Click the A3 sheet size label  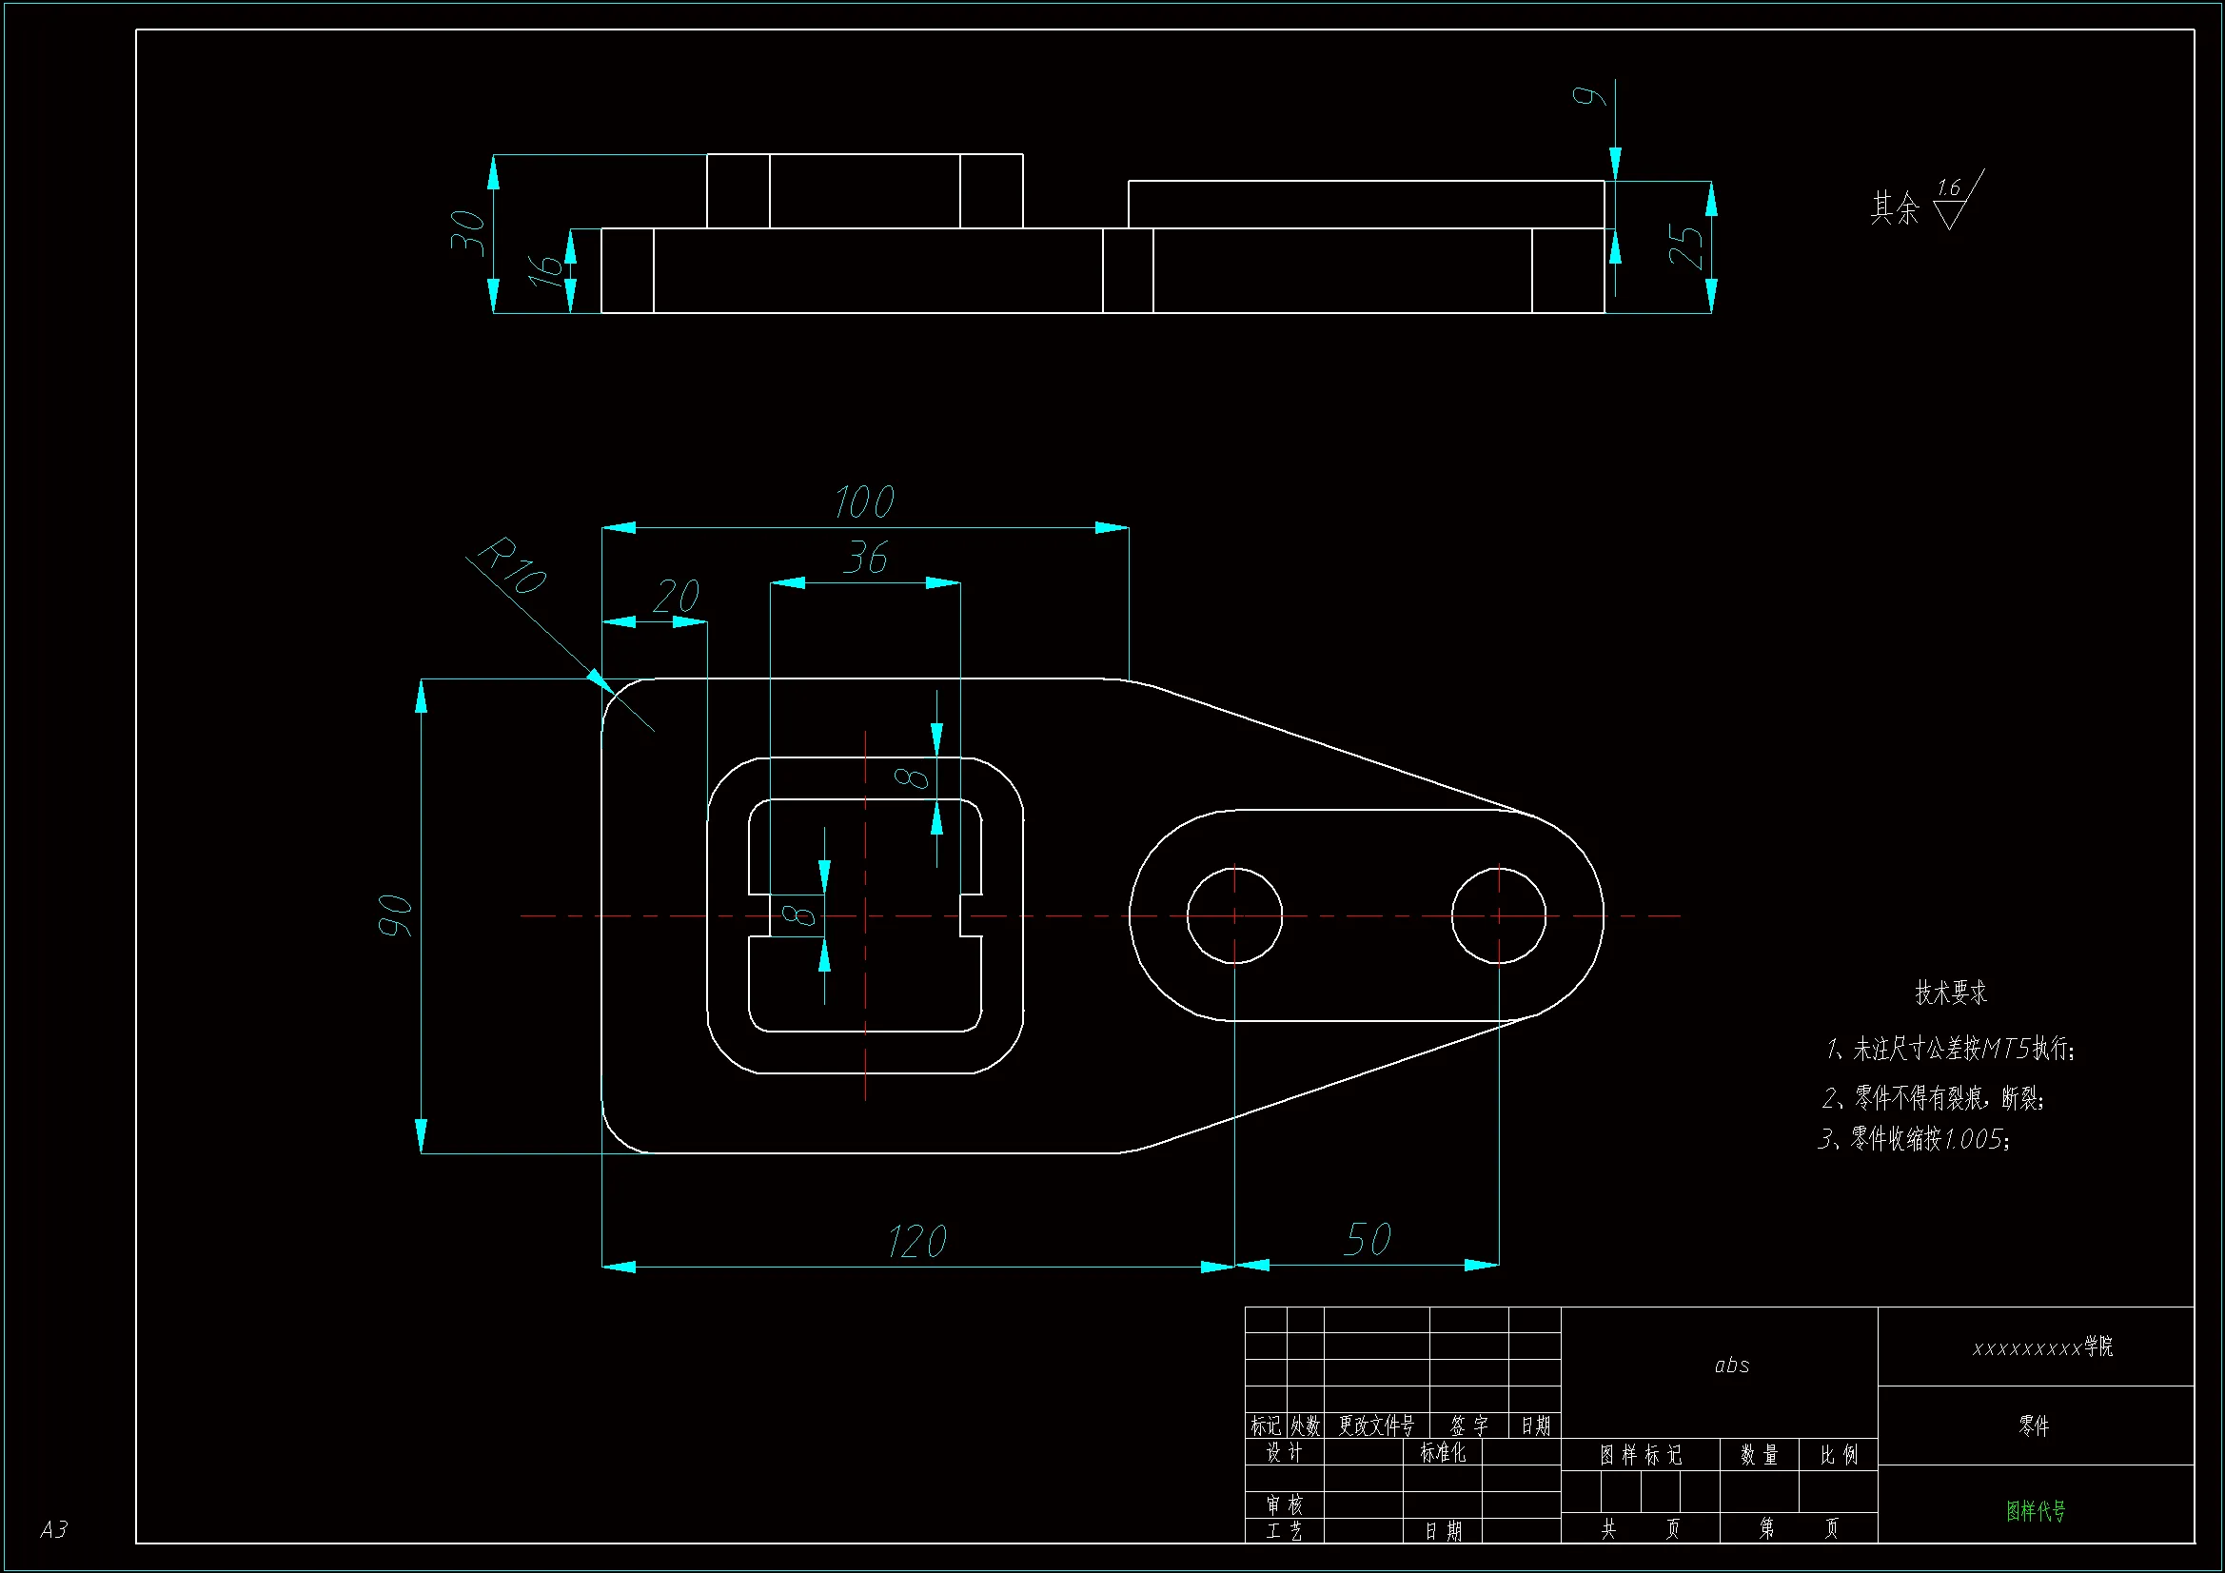(54, 1529)
